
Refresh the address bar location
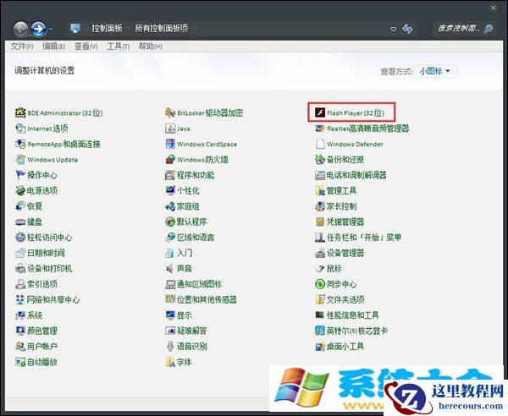tap(407, 29)
